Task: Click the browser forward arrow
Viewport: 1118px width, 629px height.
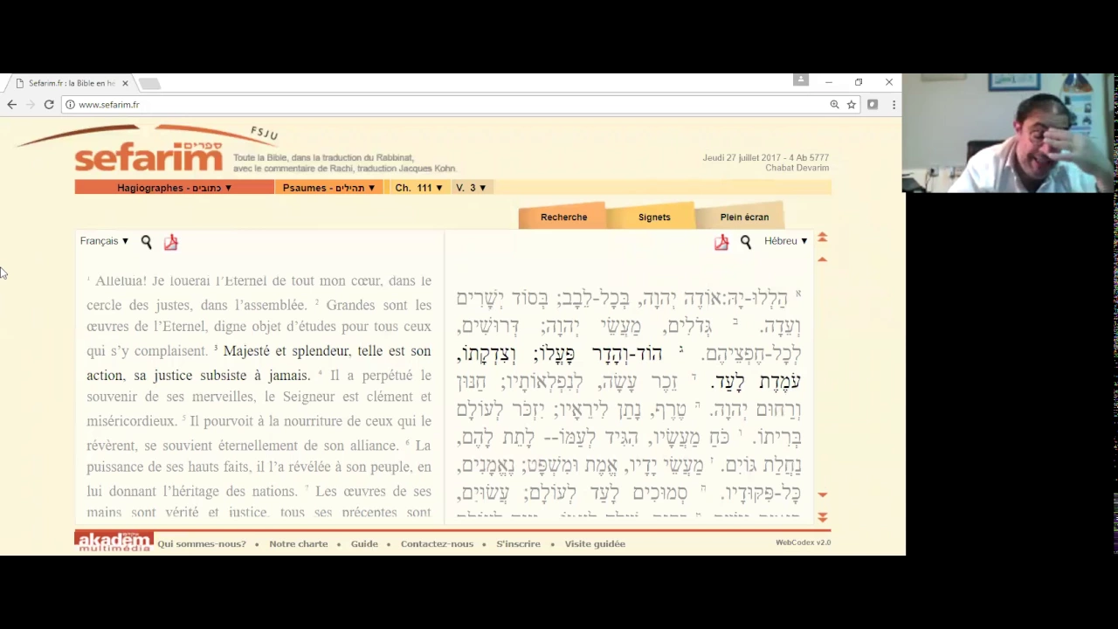Action: click(31, 104)
